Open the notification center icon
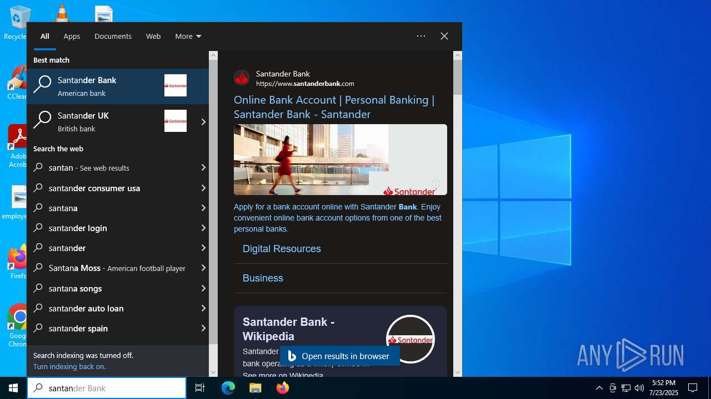711x399 pixels. pyautogui.click(x=693, y=388)
